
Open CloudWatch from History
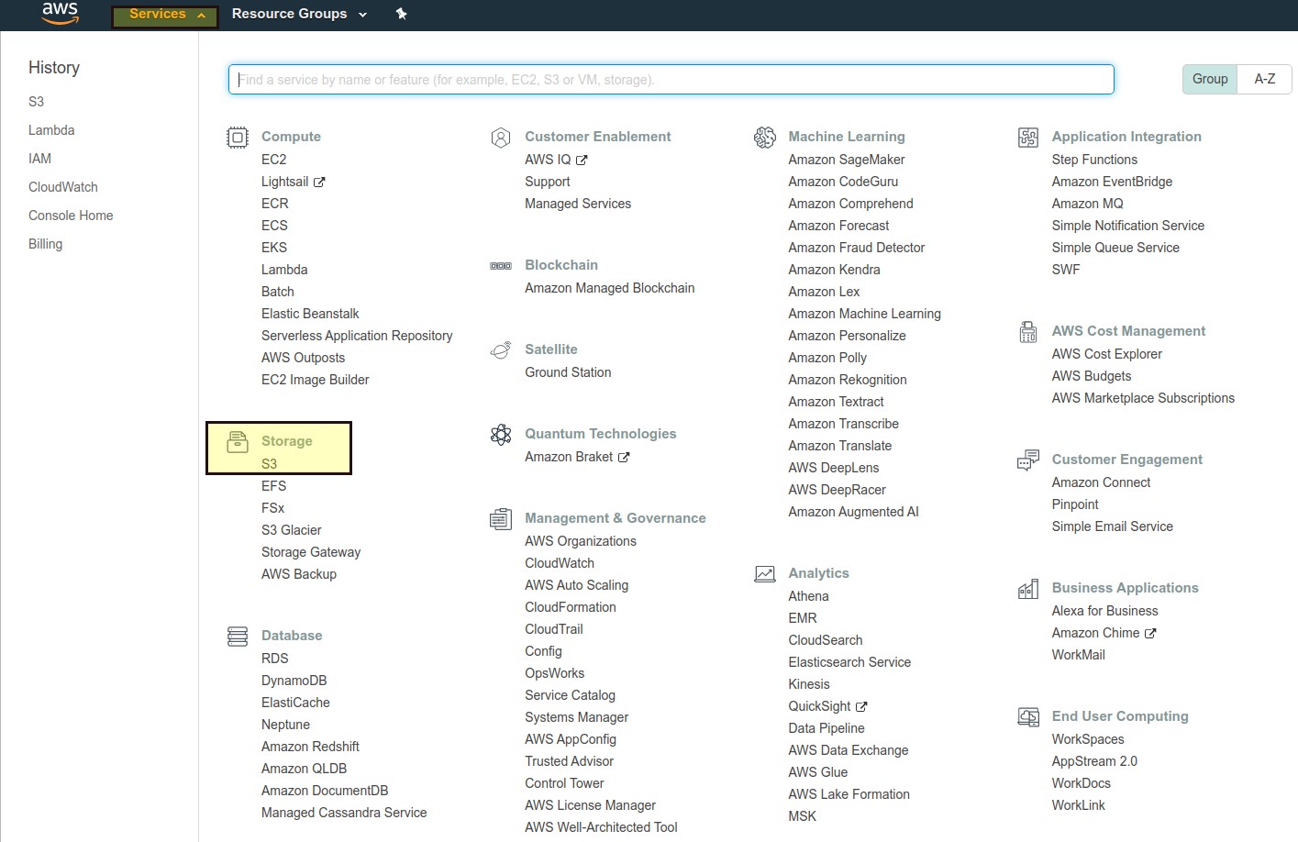tap(63, 187)
